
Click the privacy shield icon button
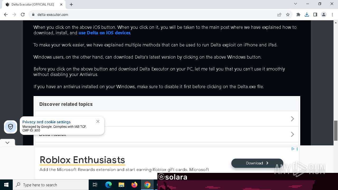[x=11, y=127]
